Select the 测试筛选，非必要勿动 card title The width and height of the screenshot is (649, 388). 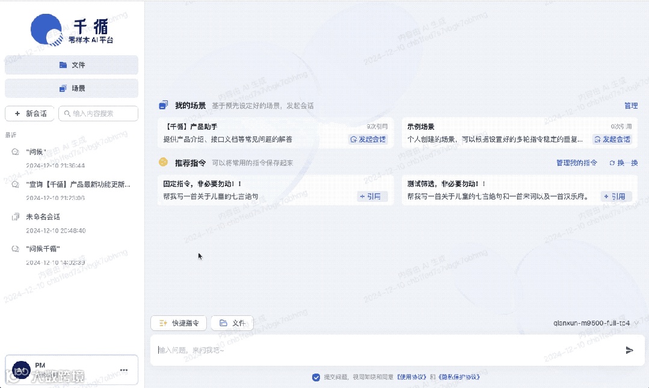[446, 184]
